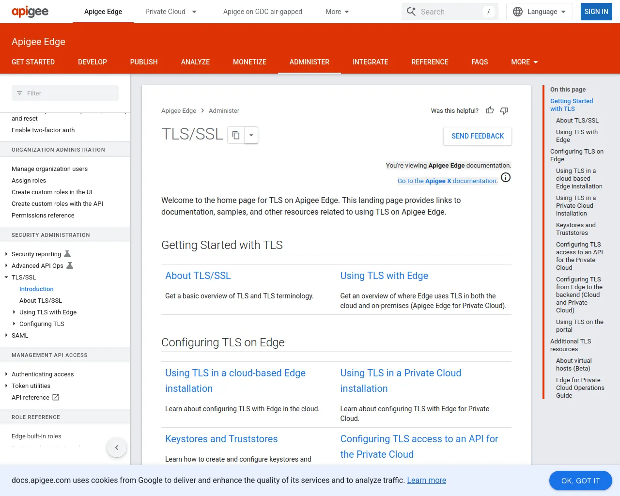Open Using TLS with Edge heading link
This screenshot has height=496, width=620.
384,276
